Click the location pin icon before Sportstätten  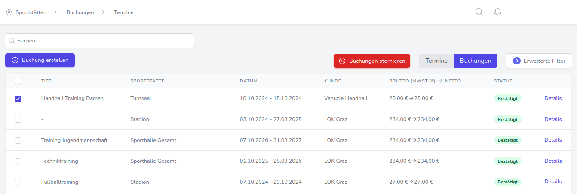pos(9,12)
